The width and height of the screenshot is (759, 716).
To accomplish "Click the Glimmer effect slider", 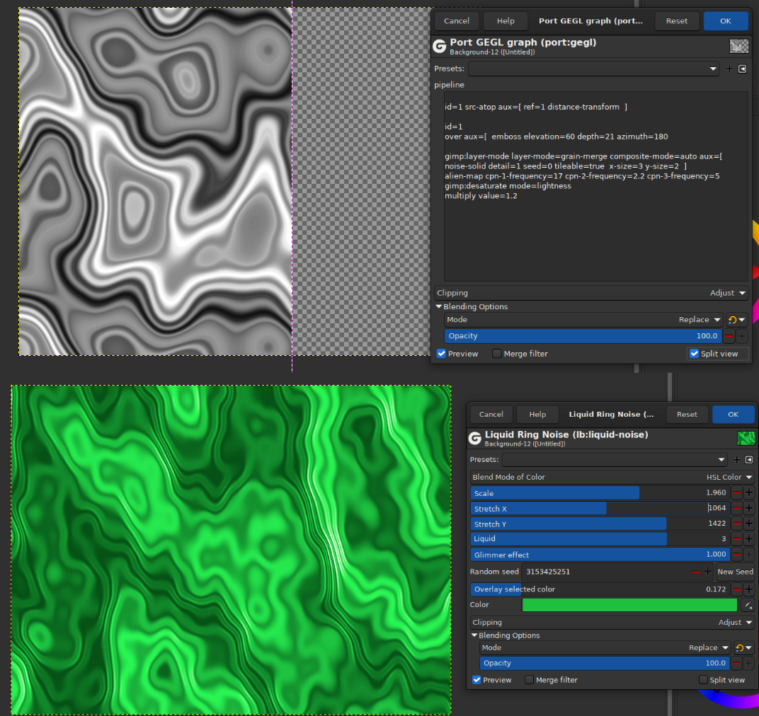I will pyautogui.click(x=600, y=555).
